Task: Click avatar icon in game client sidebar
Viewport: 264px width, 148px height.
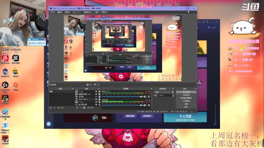Action: [x=49, y=124]
